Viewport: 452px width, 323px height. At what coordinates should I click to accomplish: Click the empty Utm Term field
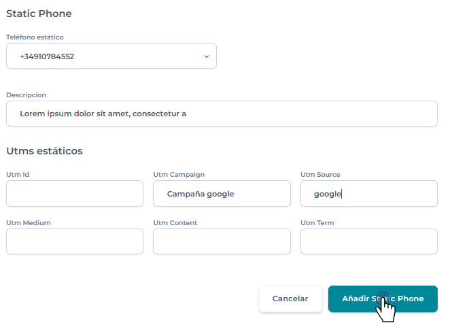point(368,241)
